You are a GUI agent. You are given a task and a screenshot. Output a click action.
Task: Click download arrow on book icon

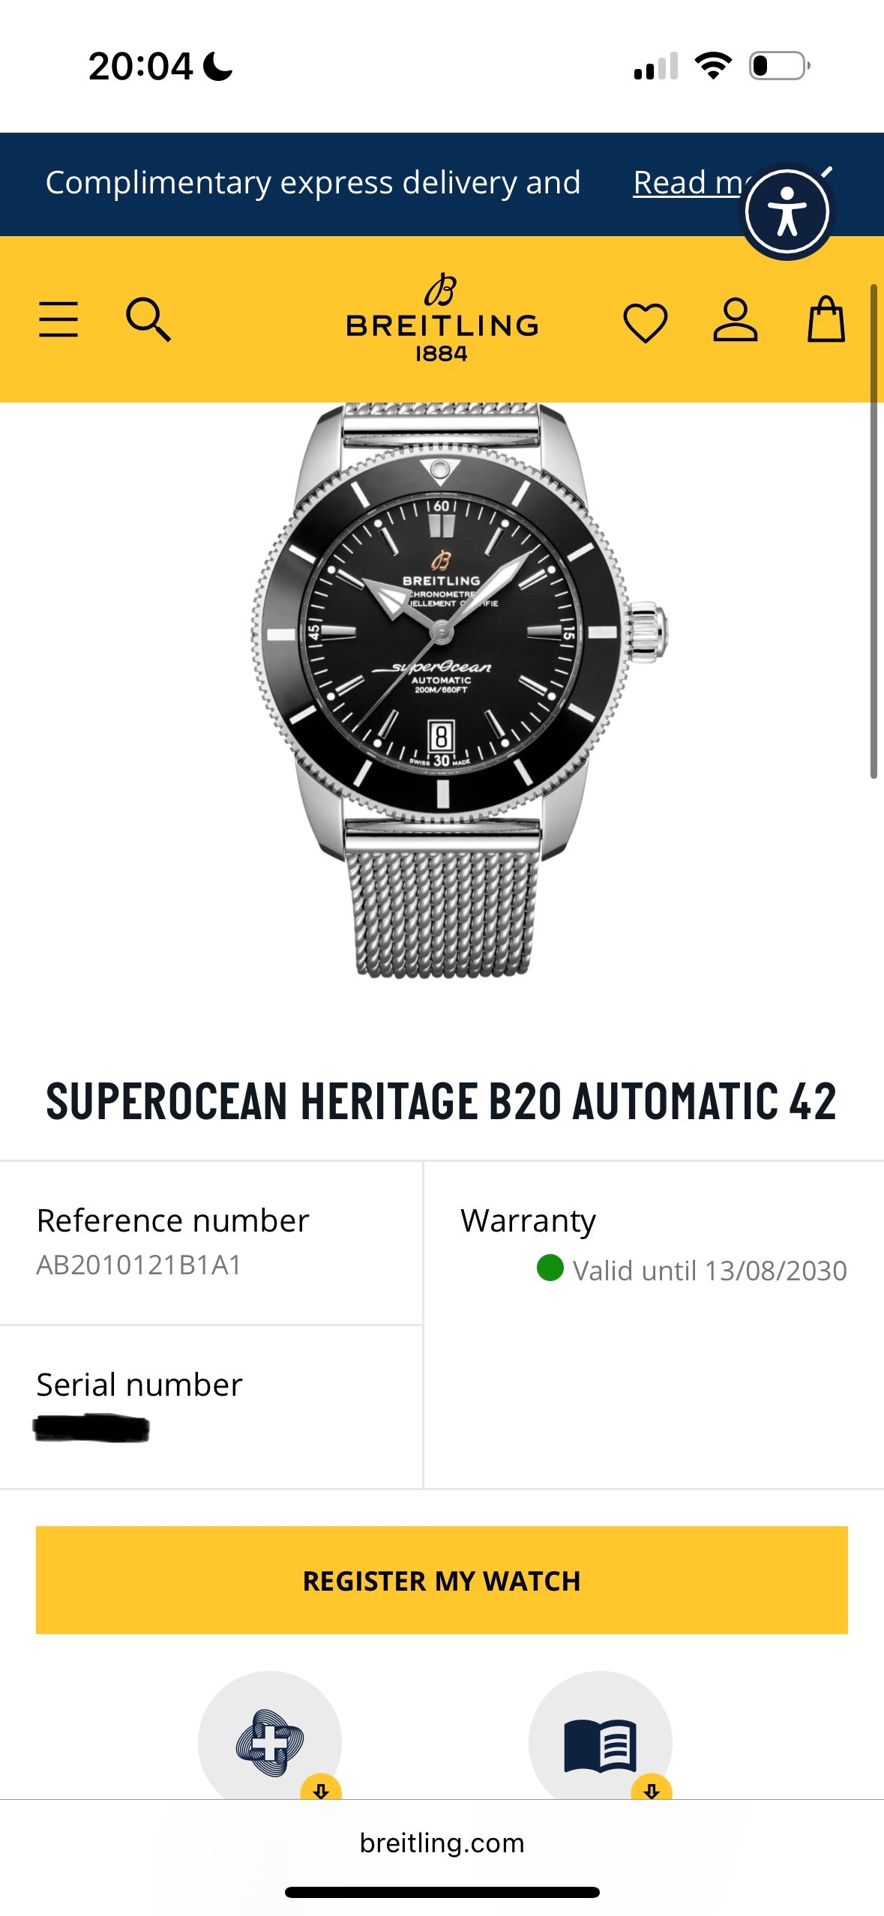coord(652,1791)
